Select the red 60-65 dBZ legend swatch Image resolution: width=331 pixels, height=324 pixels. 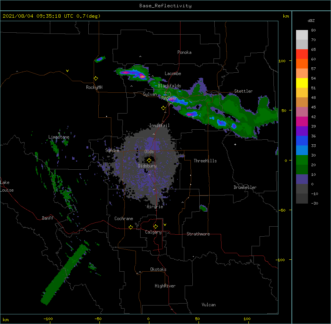pos(302,54)
